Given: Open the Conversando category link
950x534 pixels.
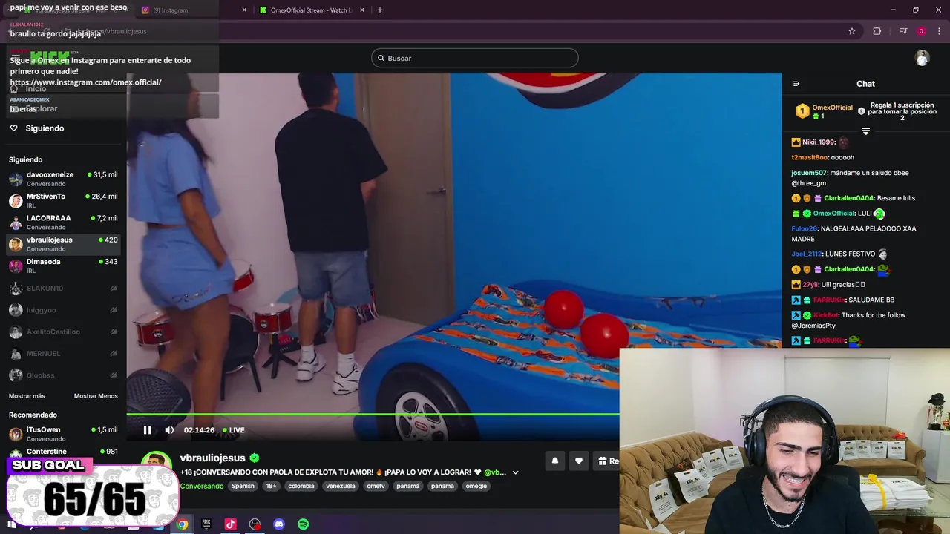Looking at the screenshot, I should (202, 487).
